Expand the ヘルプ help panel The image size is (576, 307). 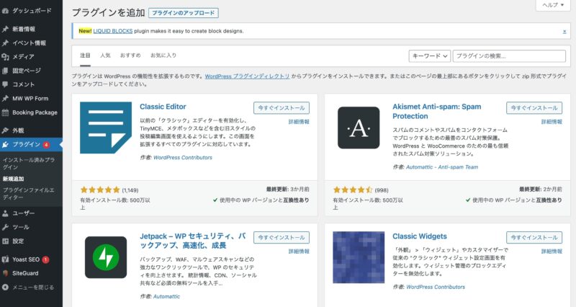pos(553,5)
